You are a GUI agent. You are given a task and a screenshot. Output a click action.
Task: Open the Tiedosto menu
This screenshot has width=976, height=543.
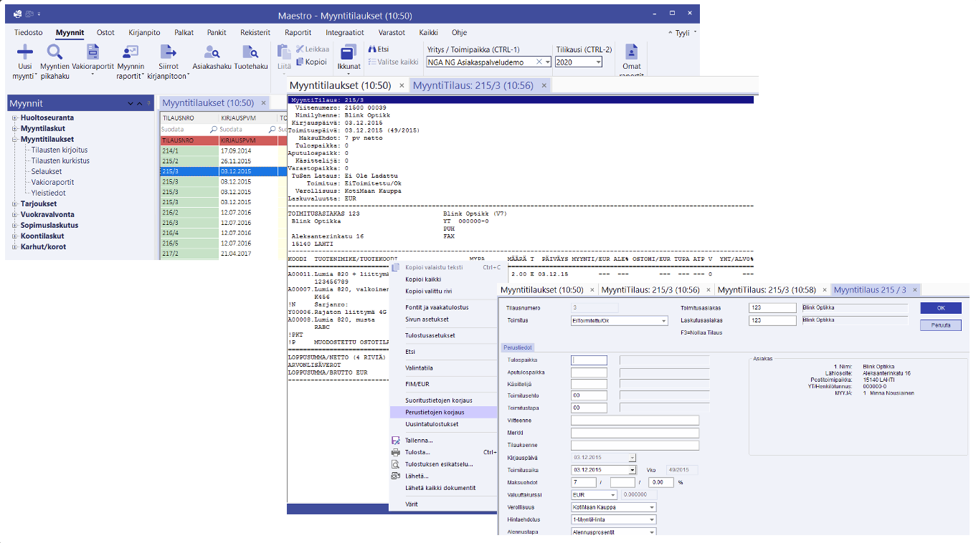pyautogui.click(x=29, y=32)
